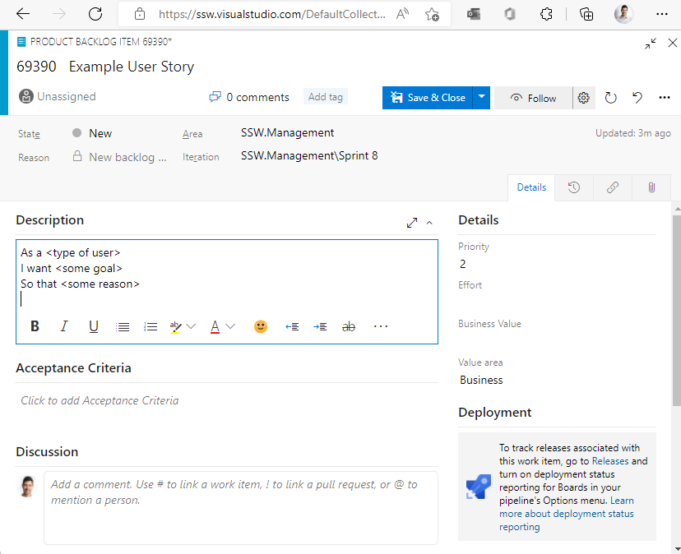Toggle numbered list formatting
681x554 pixels.
click(151, 326)
